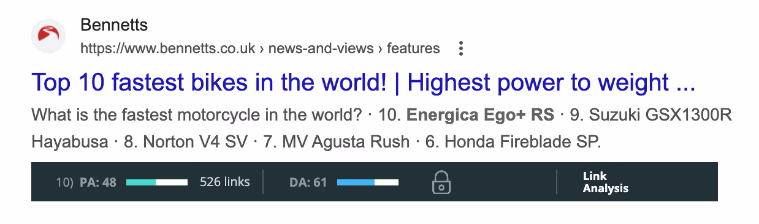Click the blue Domain Authority progress bar

(x=368, y=182)
